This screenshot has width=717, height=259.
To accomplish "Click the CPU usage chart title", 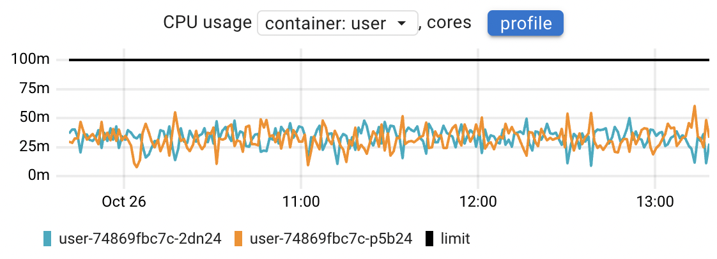I will 208,23.
